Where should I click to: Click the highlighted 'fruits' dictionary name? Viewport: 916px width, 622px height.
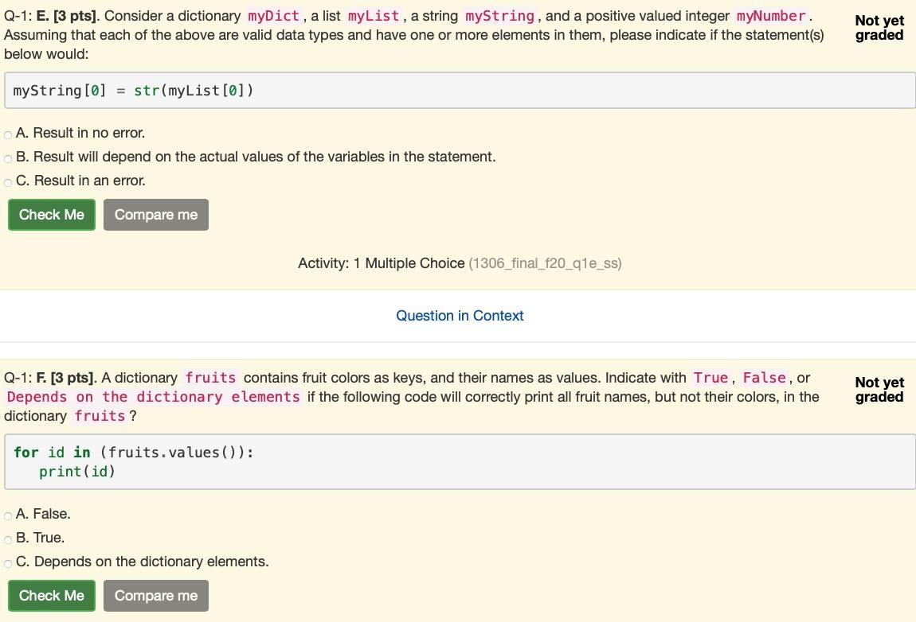(x=209, y=378)
